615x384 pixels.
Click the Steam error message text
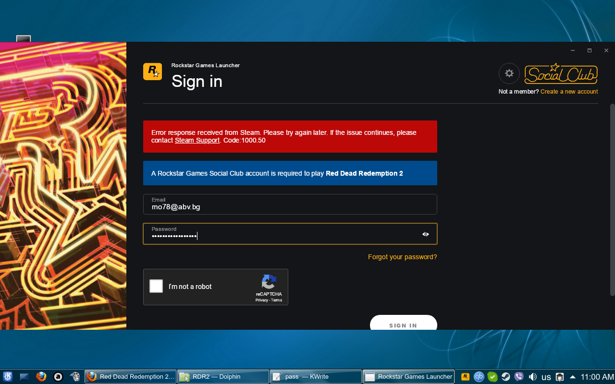click(284, 136)
